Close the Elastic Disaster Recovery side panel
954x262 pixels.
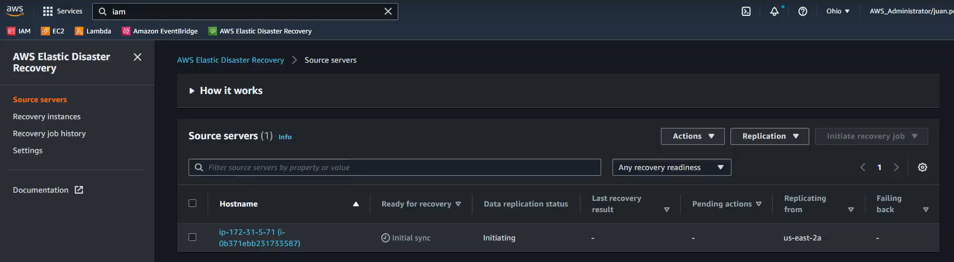pos(138,57)
